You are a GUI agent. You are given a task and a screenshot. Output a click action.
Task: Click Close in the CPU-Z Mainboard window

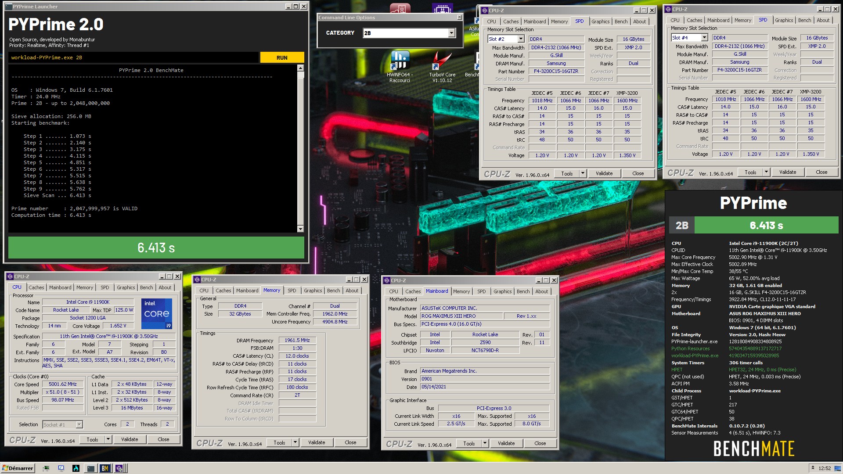(540, 443)
